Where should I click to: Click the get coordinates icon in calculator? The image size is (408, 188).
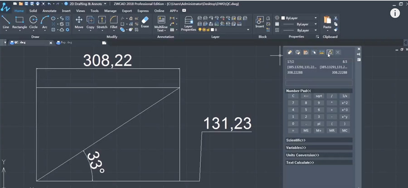point(314,52)
